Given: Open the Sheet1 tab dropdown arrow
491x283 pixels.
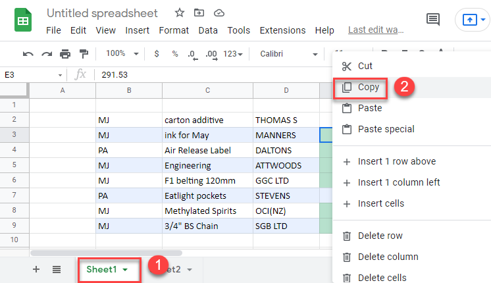Looking at the screenshot, I should pos(126,270).
